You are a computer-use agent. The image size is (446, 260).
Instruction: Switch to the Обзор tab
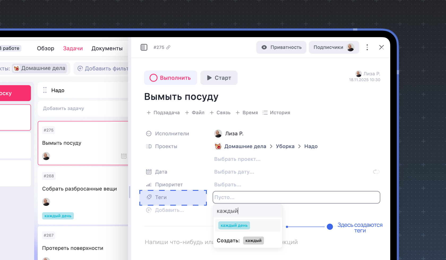coord(45,48)
